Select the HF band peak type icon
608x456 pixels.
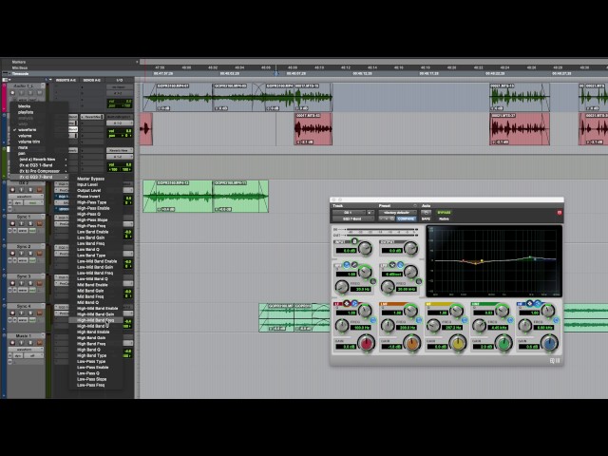(530, 303)
